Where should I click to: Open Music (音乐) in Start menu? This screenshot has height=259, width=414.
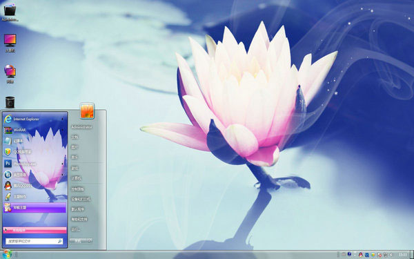pos(75,157)
